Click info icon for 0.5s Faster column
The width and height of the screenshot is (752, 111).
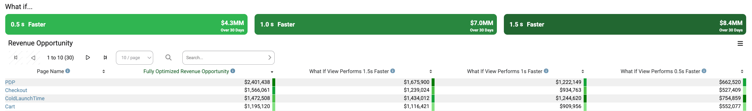(704, 71)
